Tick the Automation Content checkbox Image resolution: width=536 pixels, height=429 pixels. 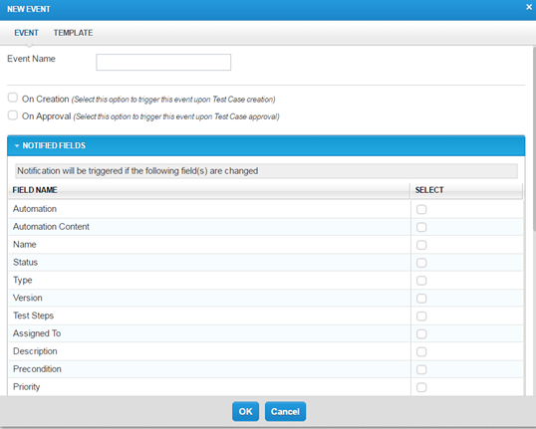(x=421, y=227)
